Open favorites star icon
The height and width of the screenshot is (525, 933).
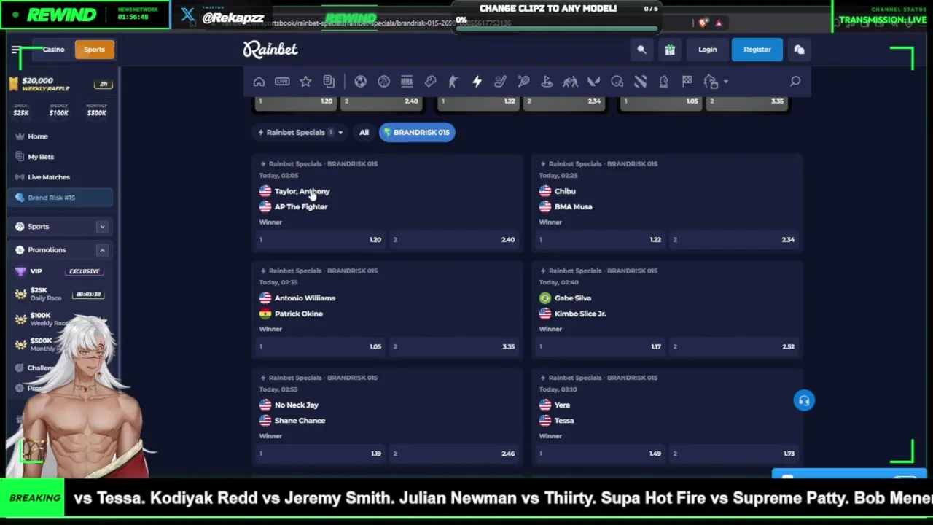coord(305,82)
